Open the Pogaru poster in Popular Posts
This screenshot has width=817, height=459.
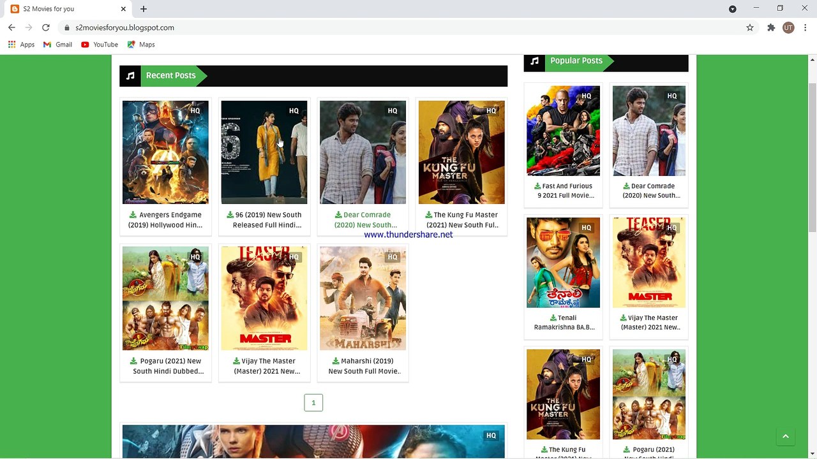pos(649,394)
